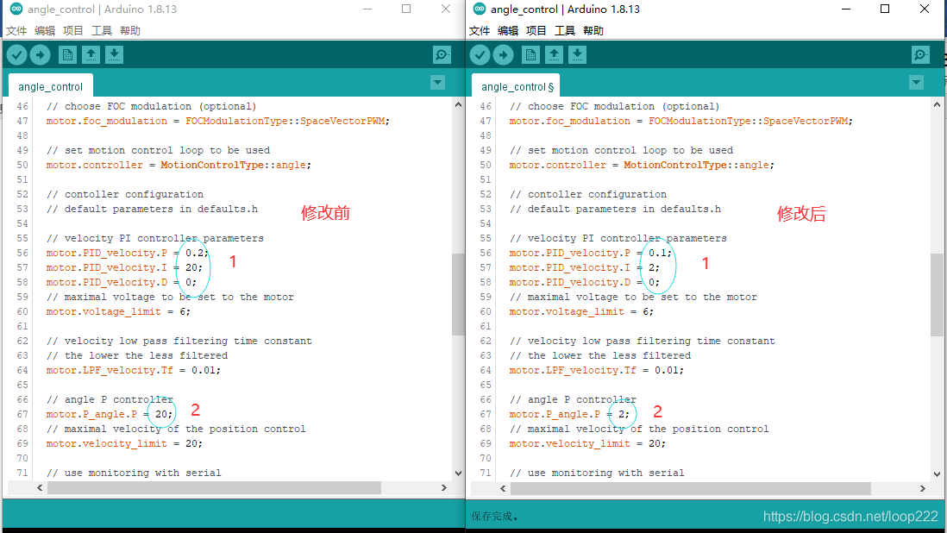Open 工具 menu in right window

click(565, 31)
